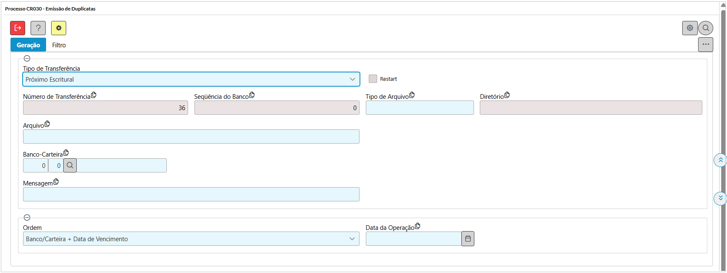Click the yellow gear settings button
Image resolution: width=727 pixels, height=273 pixels.
[x=59, y=28]
